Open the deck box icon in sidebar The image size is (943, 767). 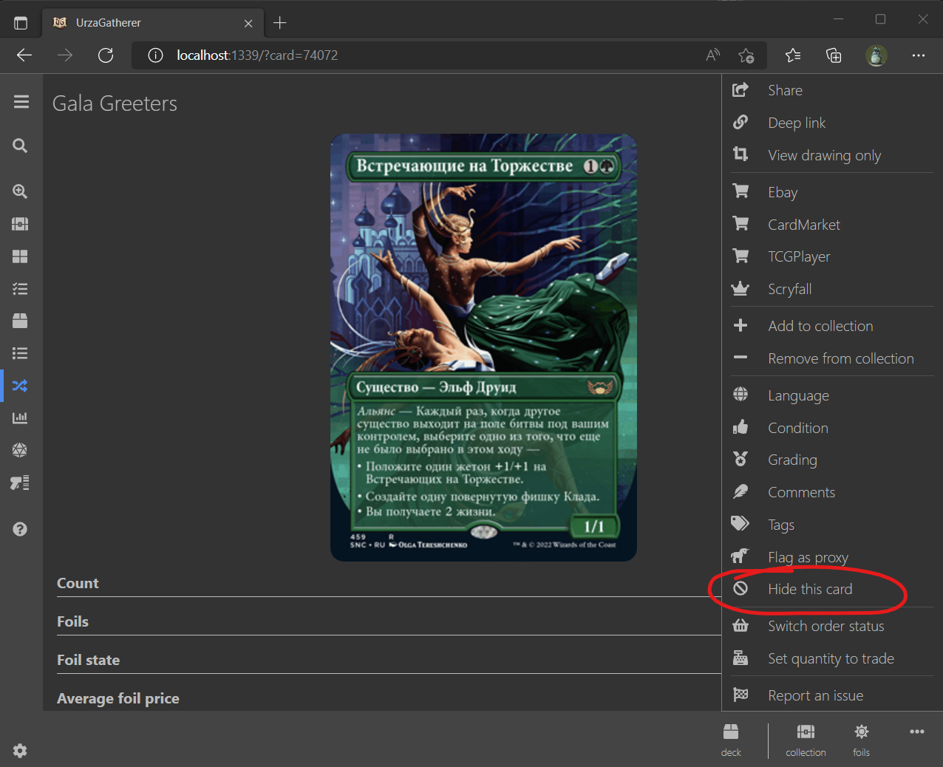coord(21,321)
